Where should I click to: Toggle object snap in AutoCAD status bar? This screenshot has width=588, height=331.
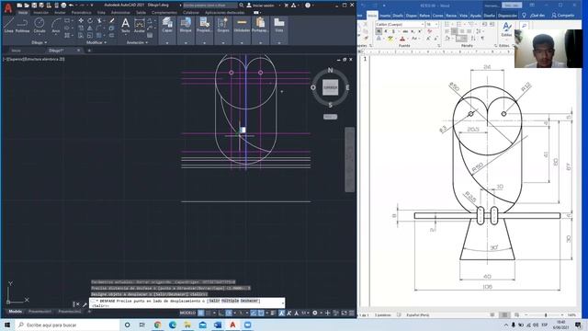(261, 313)
